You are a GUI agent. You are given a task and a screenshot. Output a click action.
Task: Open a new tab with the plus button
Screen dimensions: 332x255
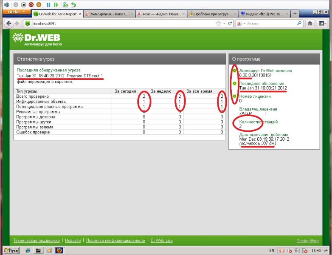(295, 14)
